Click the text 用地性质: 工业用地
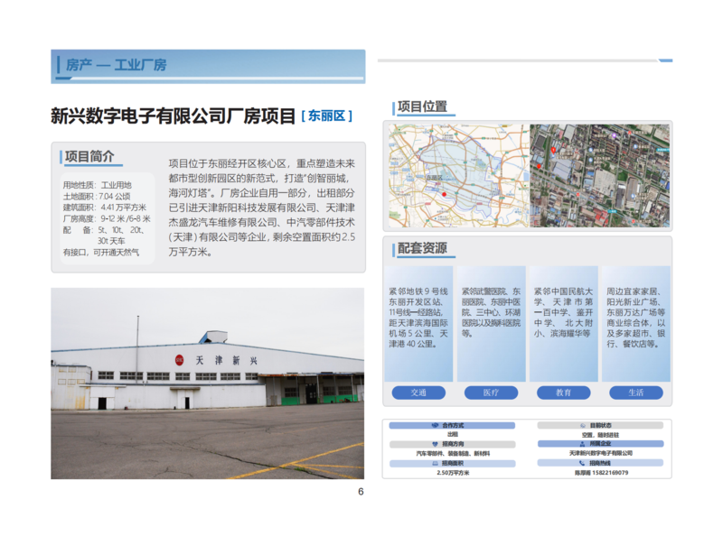The width and height of the screenshot is (723, 536). pyautogui.click(x=98, y=185)
